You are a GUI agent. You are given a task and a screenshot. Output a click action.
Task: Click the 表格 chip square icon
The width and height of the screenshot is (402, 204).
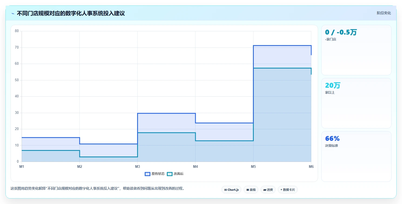coord(248,190)
